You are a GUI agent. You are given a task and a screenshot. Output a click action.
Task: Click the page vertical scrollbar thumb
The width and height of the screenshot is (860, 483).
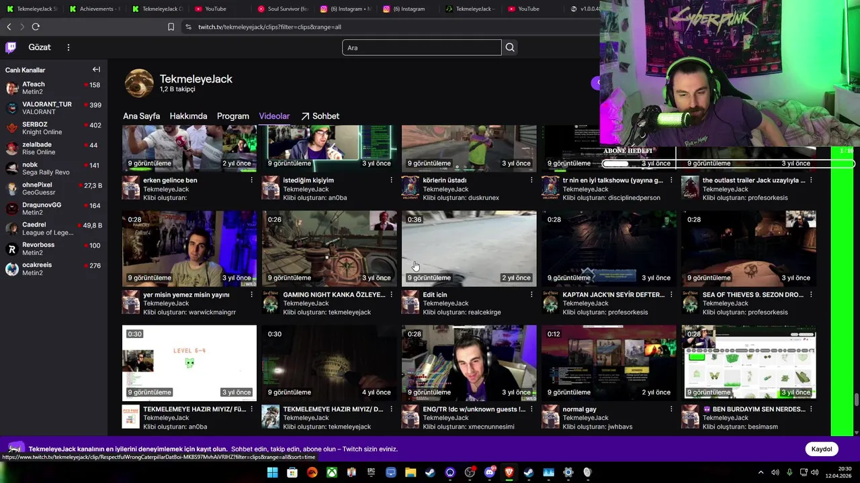click(856, 400)
